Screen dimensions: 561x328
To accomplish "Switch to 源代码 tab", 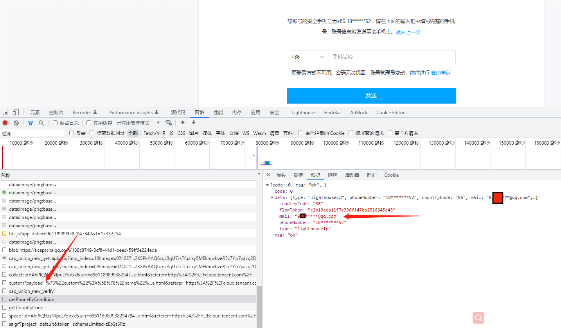I will pos(178,113).
